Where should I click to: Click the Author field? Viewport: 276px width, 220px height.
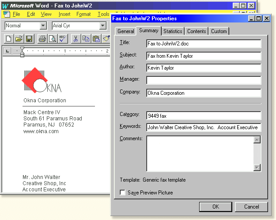coord(204,68)
